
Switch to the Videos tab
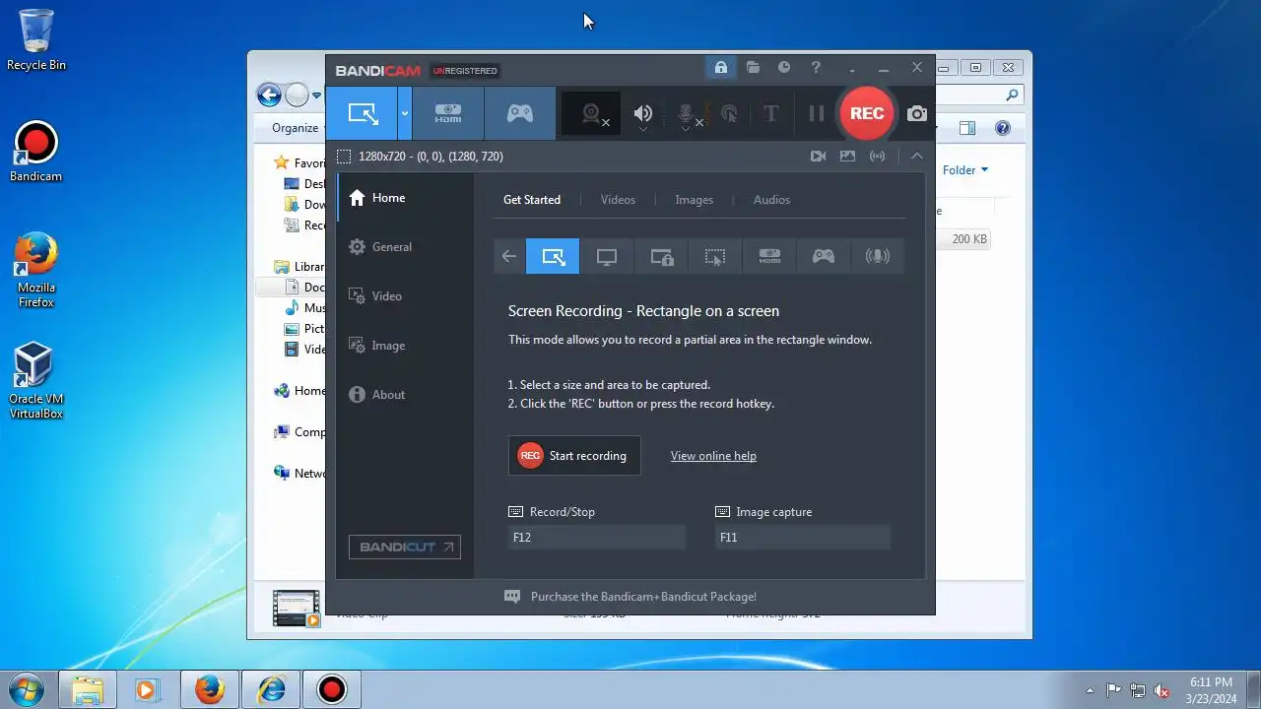coord(618,200)
